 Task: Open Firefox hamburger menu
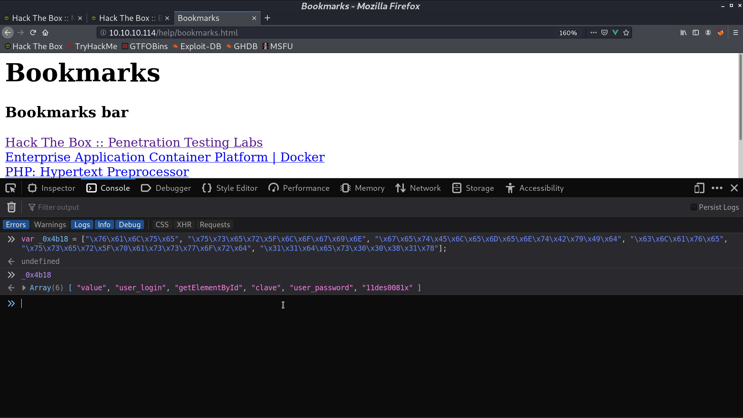tap(736, 33)
